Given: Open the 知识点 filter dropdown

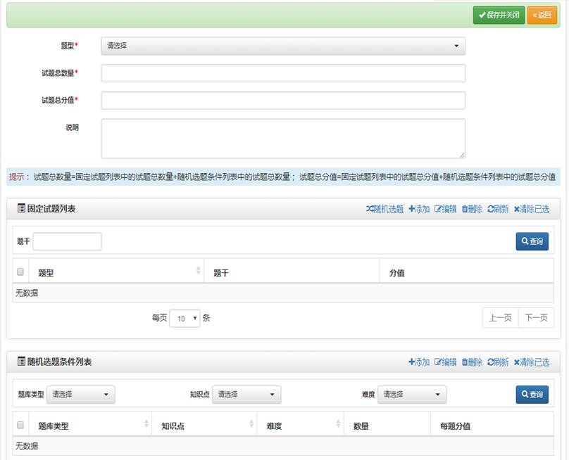Looking at the screenshot, I should coord(246,395).
